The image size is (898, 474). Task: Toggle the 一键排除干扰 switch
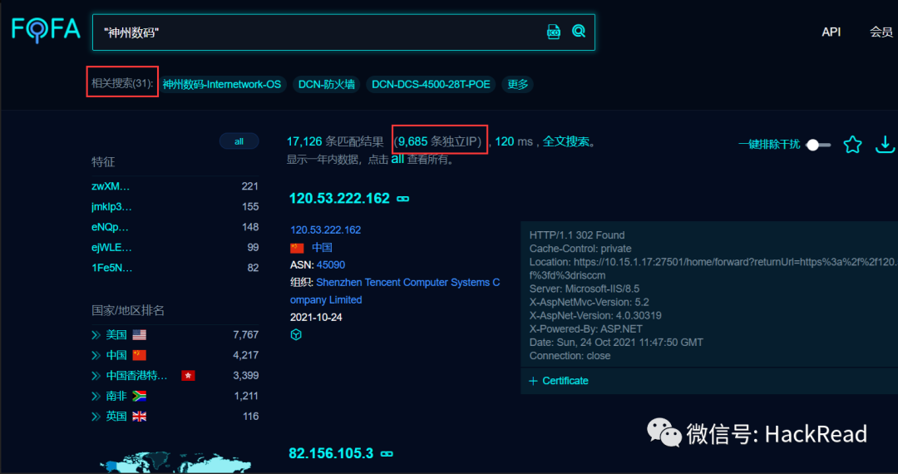[818, 145]
